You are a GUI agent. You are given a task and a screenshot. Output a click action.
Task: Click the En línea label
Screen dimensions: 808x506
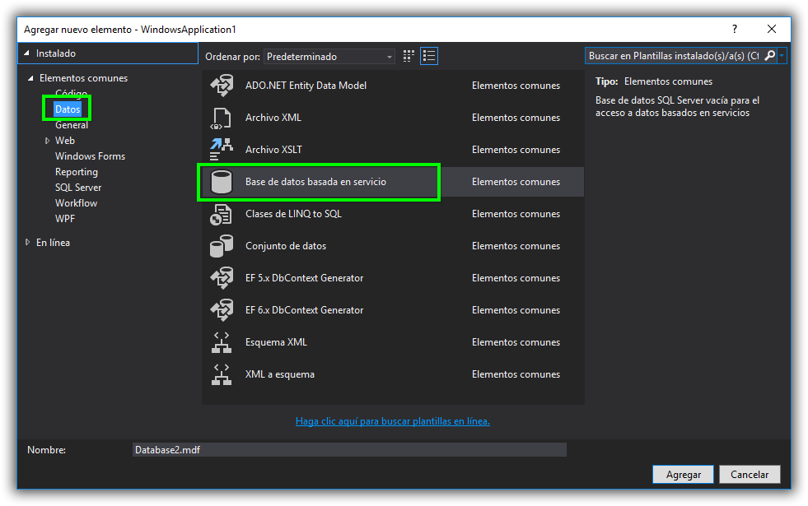(53, 243)
